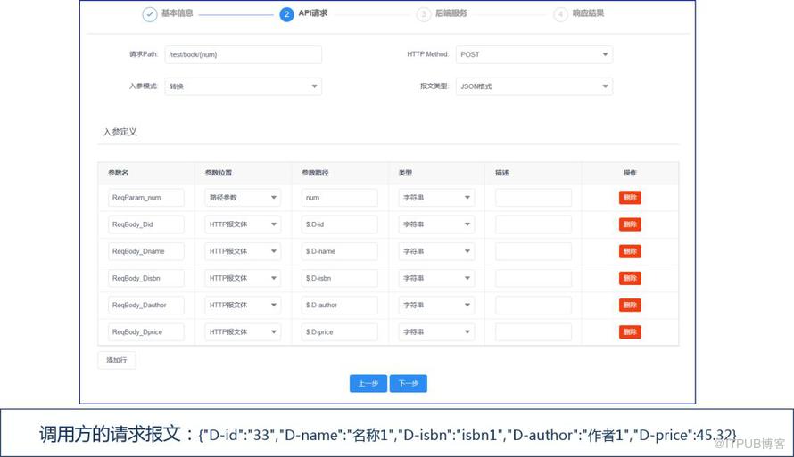Delete the ReqBody_Disbn row with 删除
Screen dimensions: 794x457
(630, 278)
